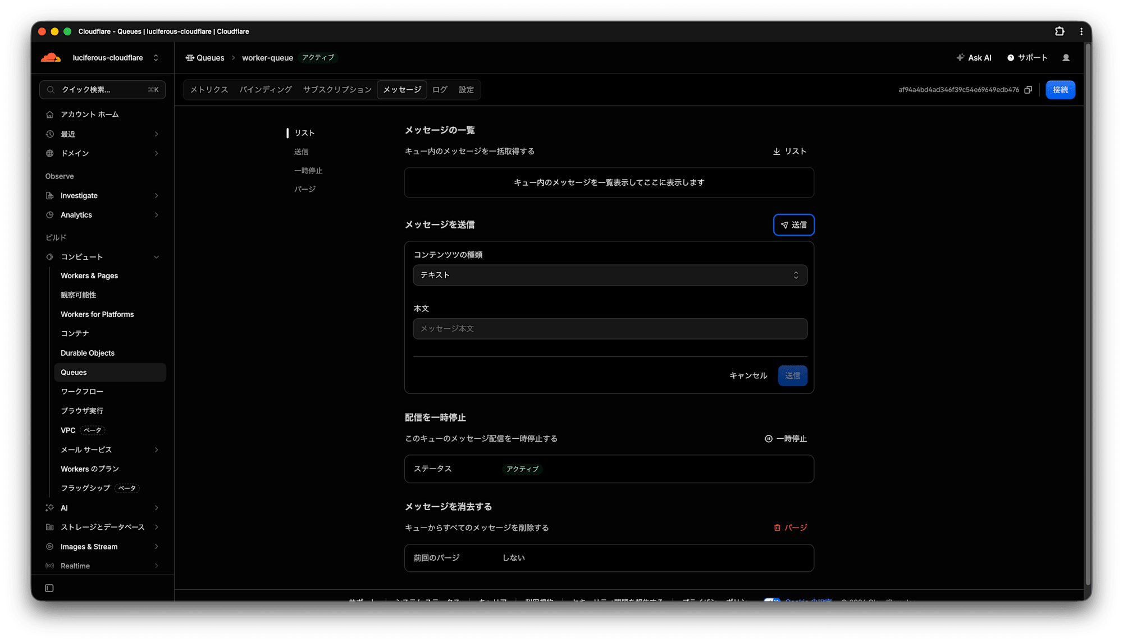Click the download リスト button for messages

point(789,152)
